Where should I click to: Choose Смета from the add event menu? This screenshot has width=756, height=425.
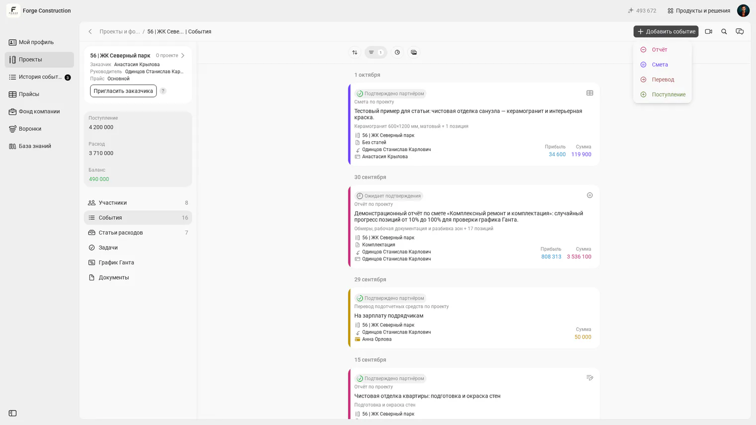662,65
